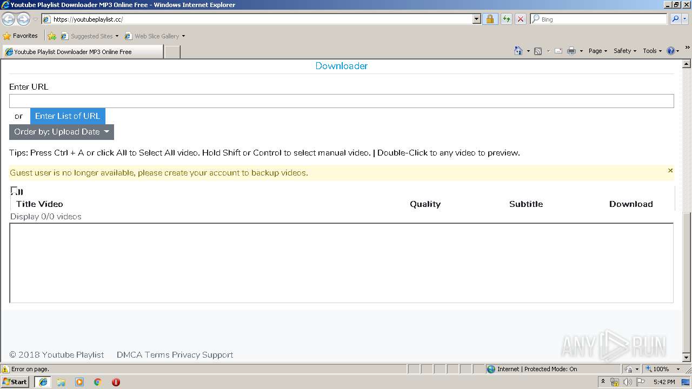
Task: Click the Print icon
Action: click(x=571, y=51)
